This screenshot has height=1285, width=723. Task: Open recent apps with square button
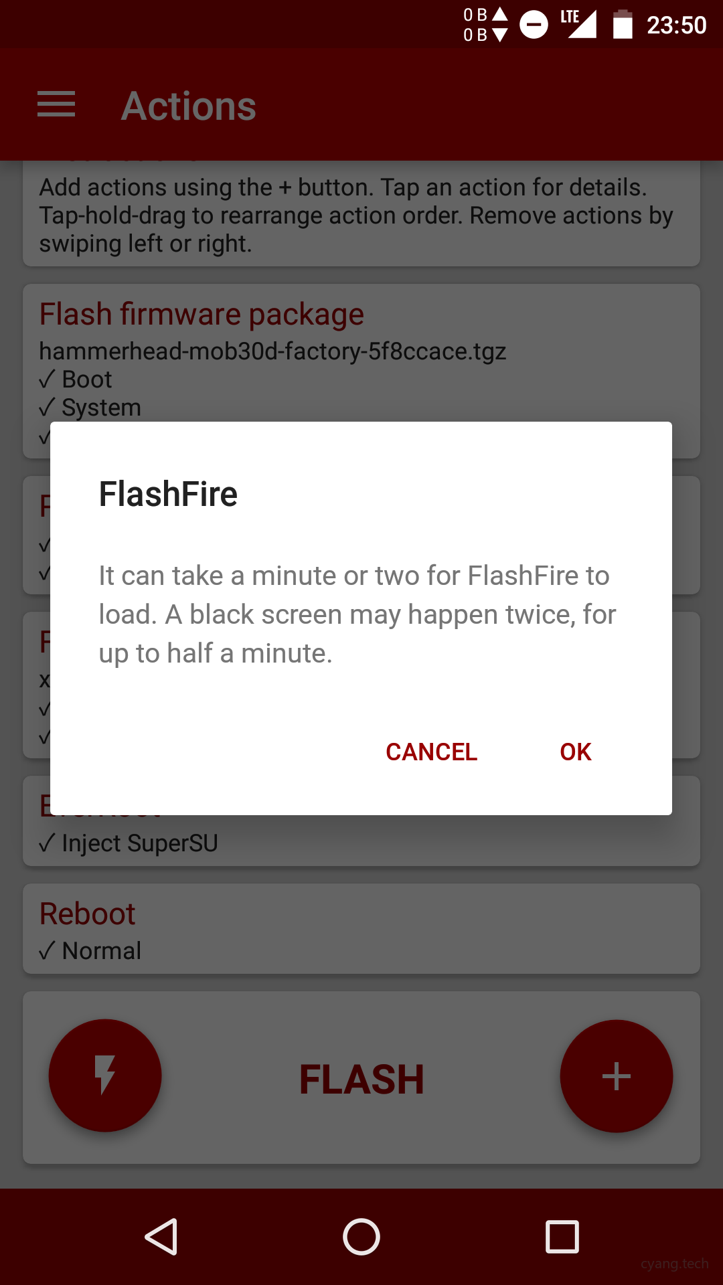[562, 1236]
